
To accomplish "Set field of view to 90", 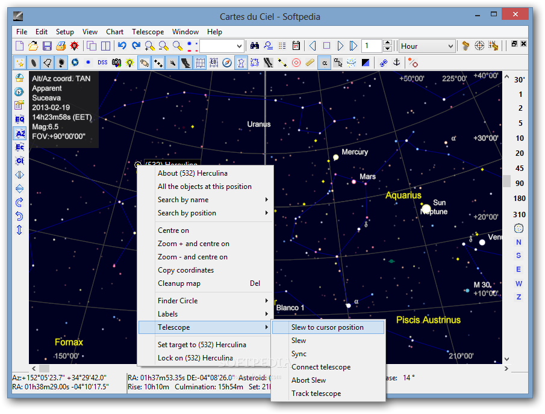I will click(x=520, y=184).
